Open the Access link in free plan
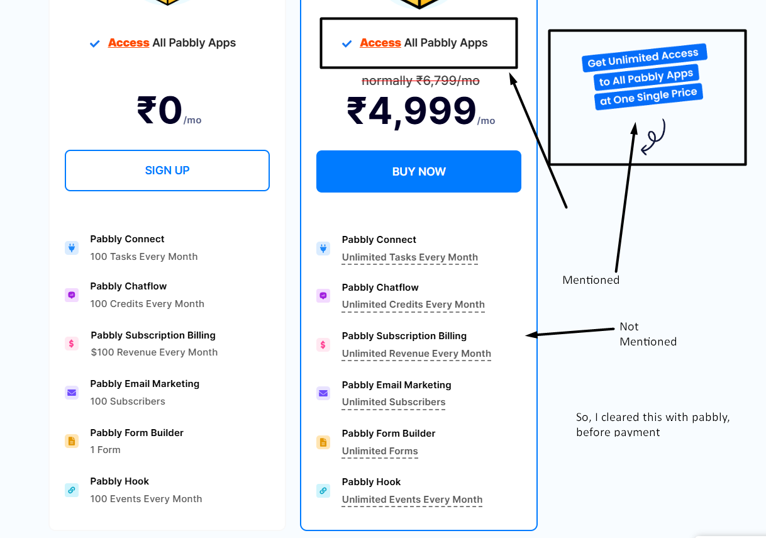 (128, 43)
